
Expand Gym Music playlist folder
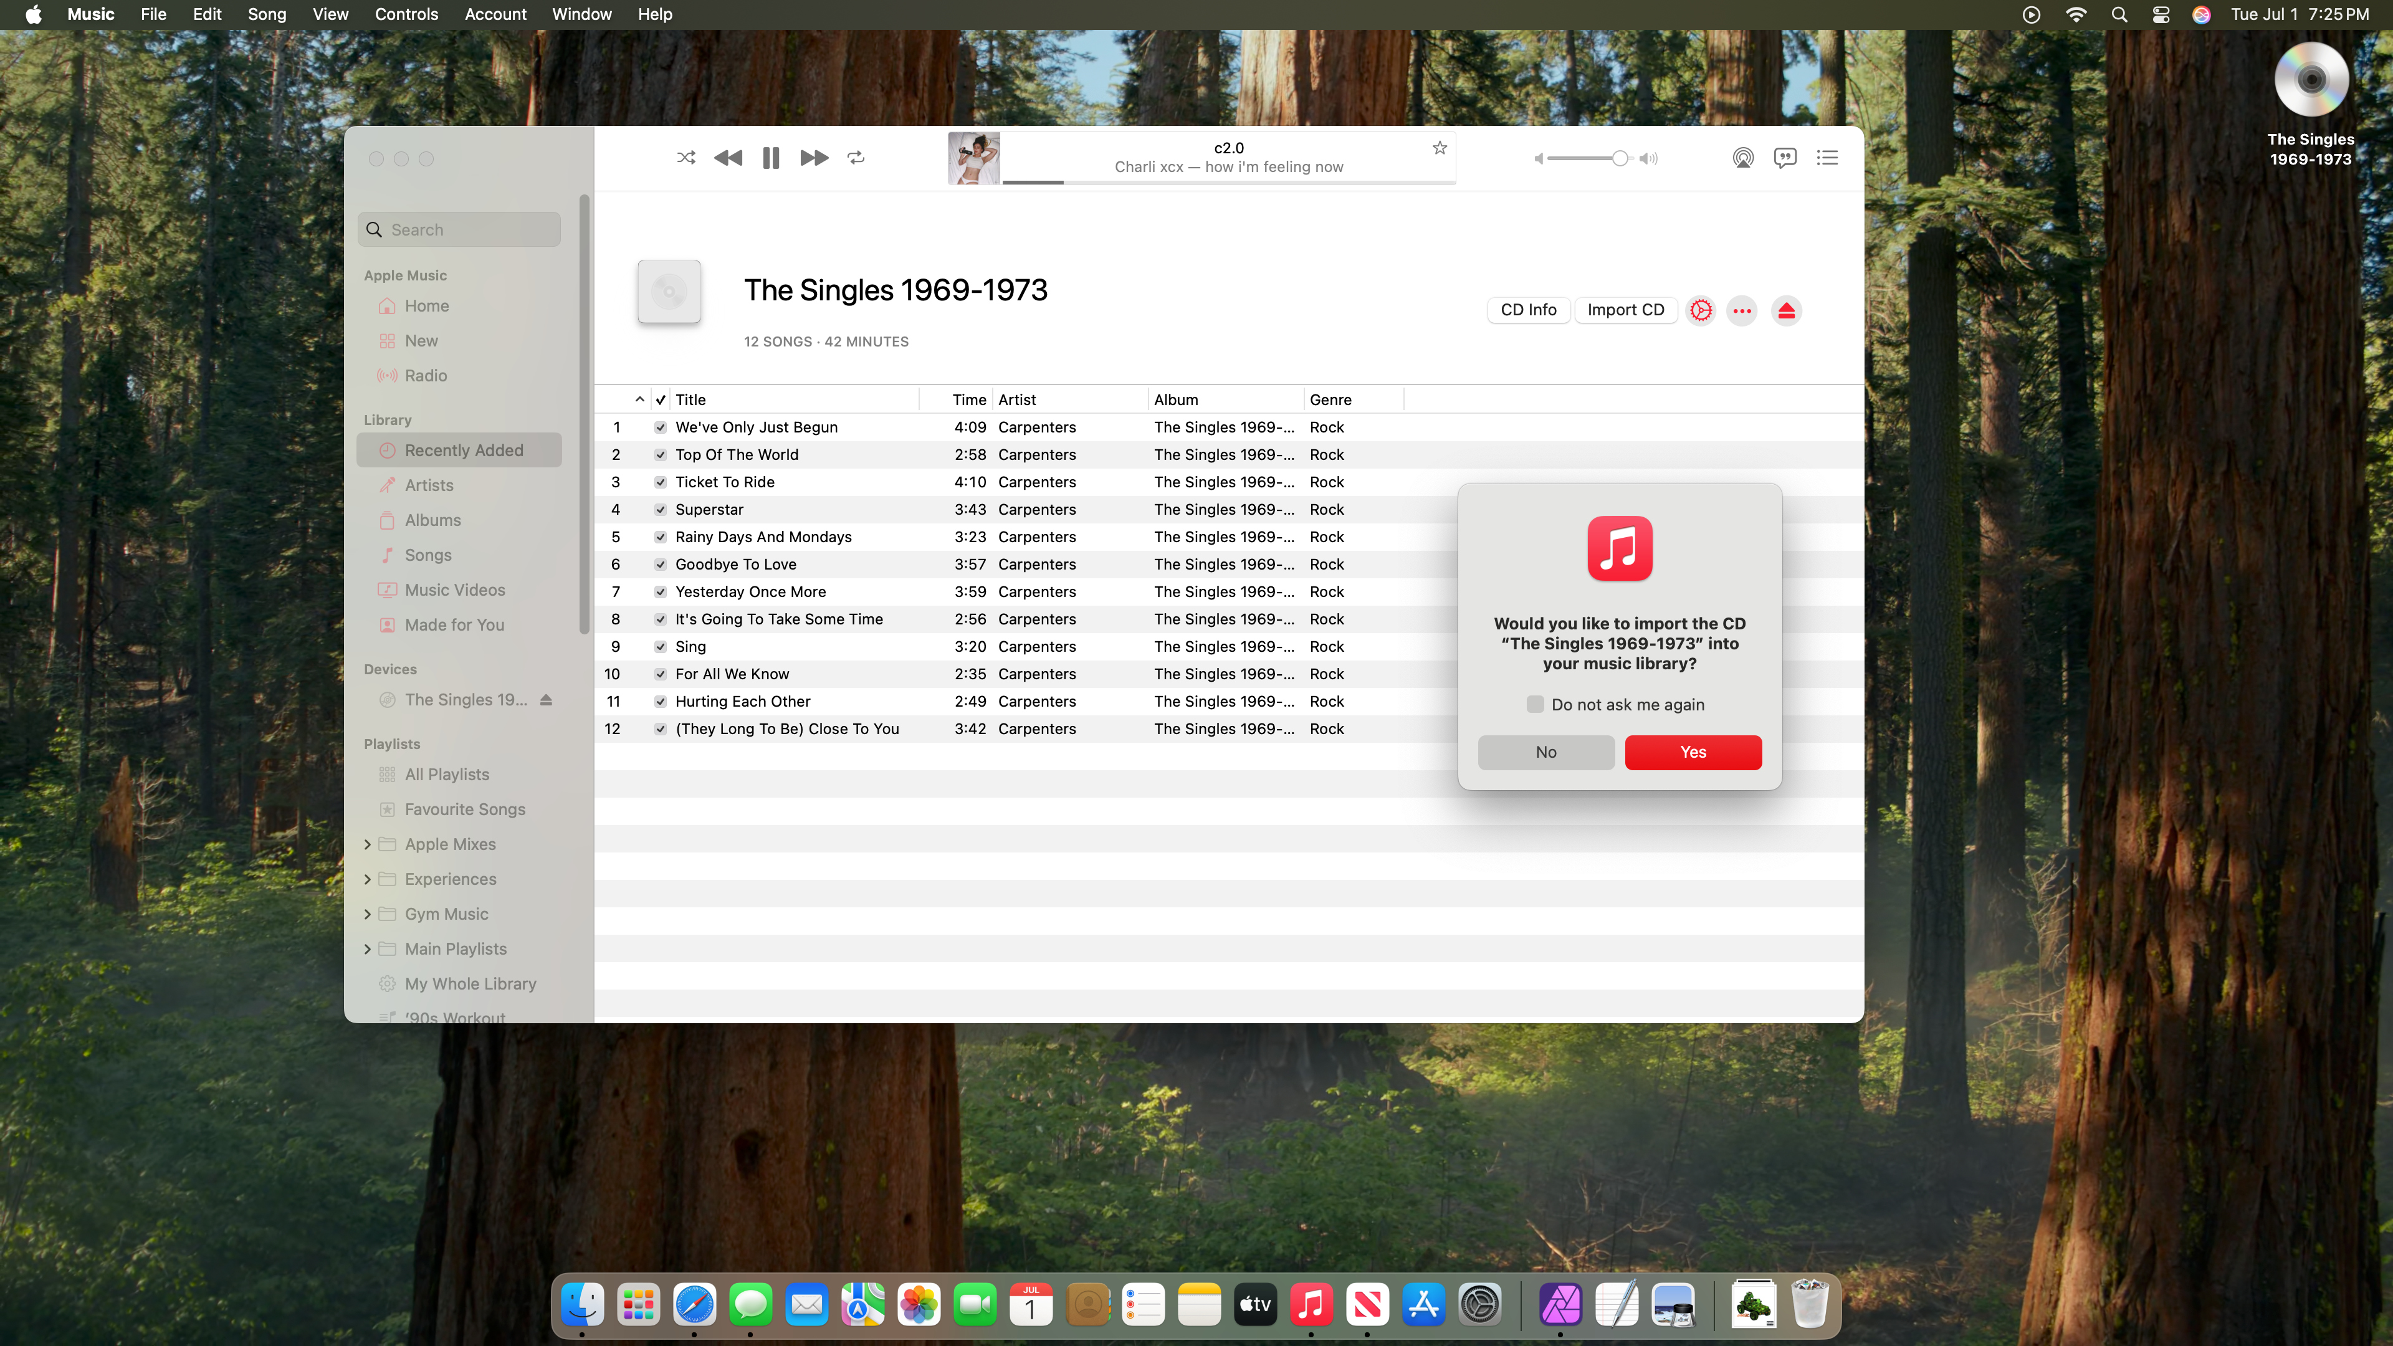(368, 914)
